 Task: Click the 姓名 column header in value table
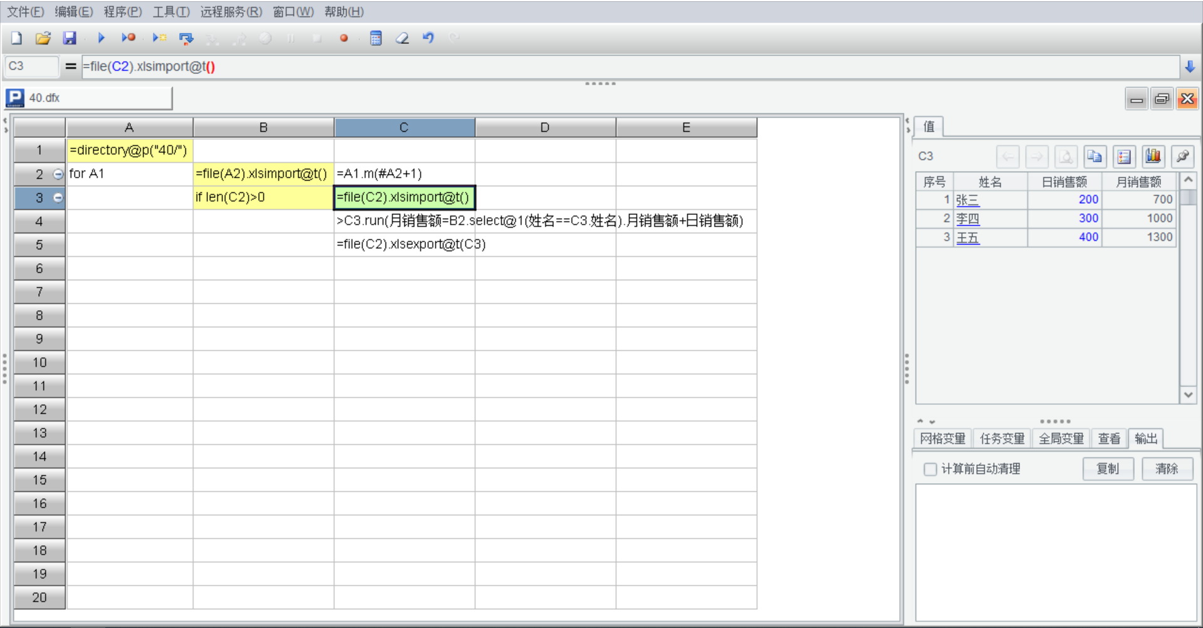click(990, 182)
